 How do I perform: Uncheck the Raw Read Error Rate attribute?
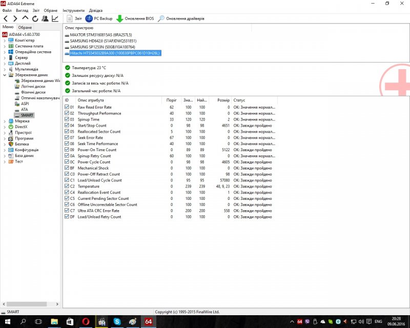[x=67, y=107]
